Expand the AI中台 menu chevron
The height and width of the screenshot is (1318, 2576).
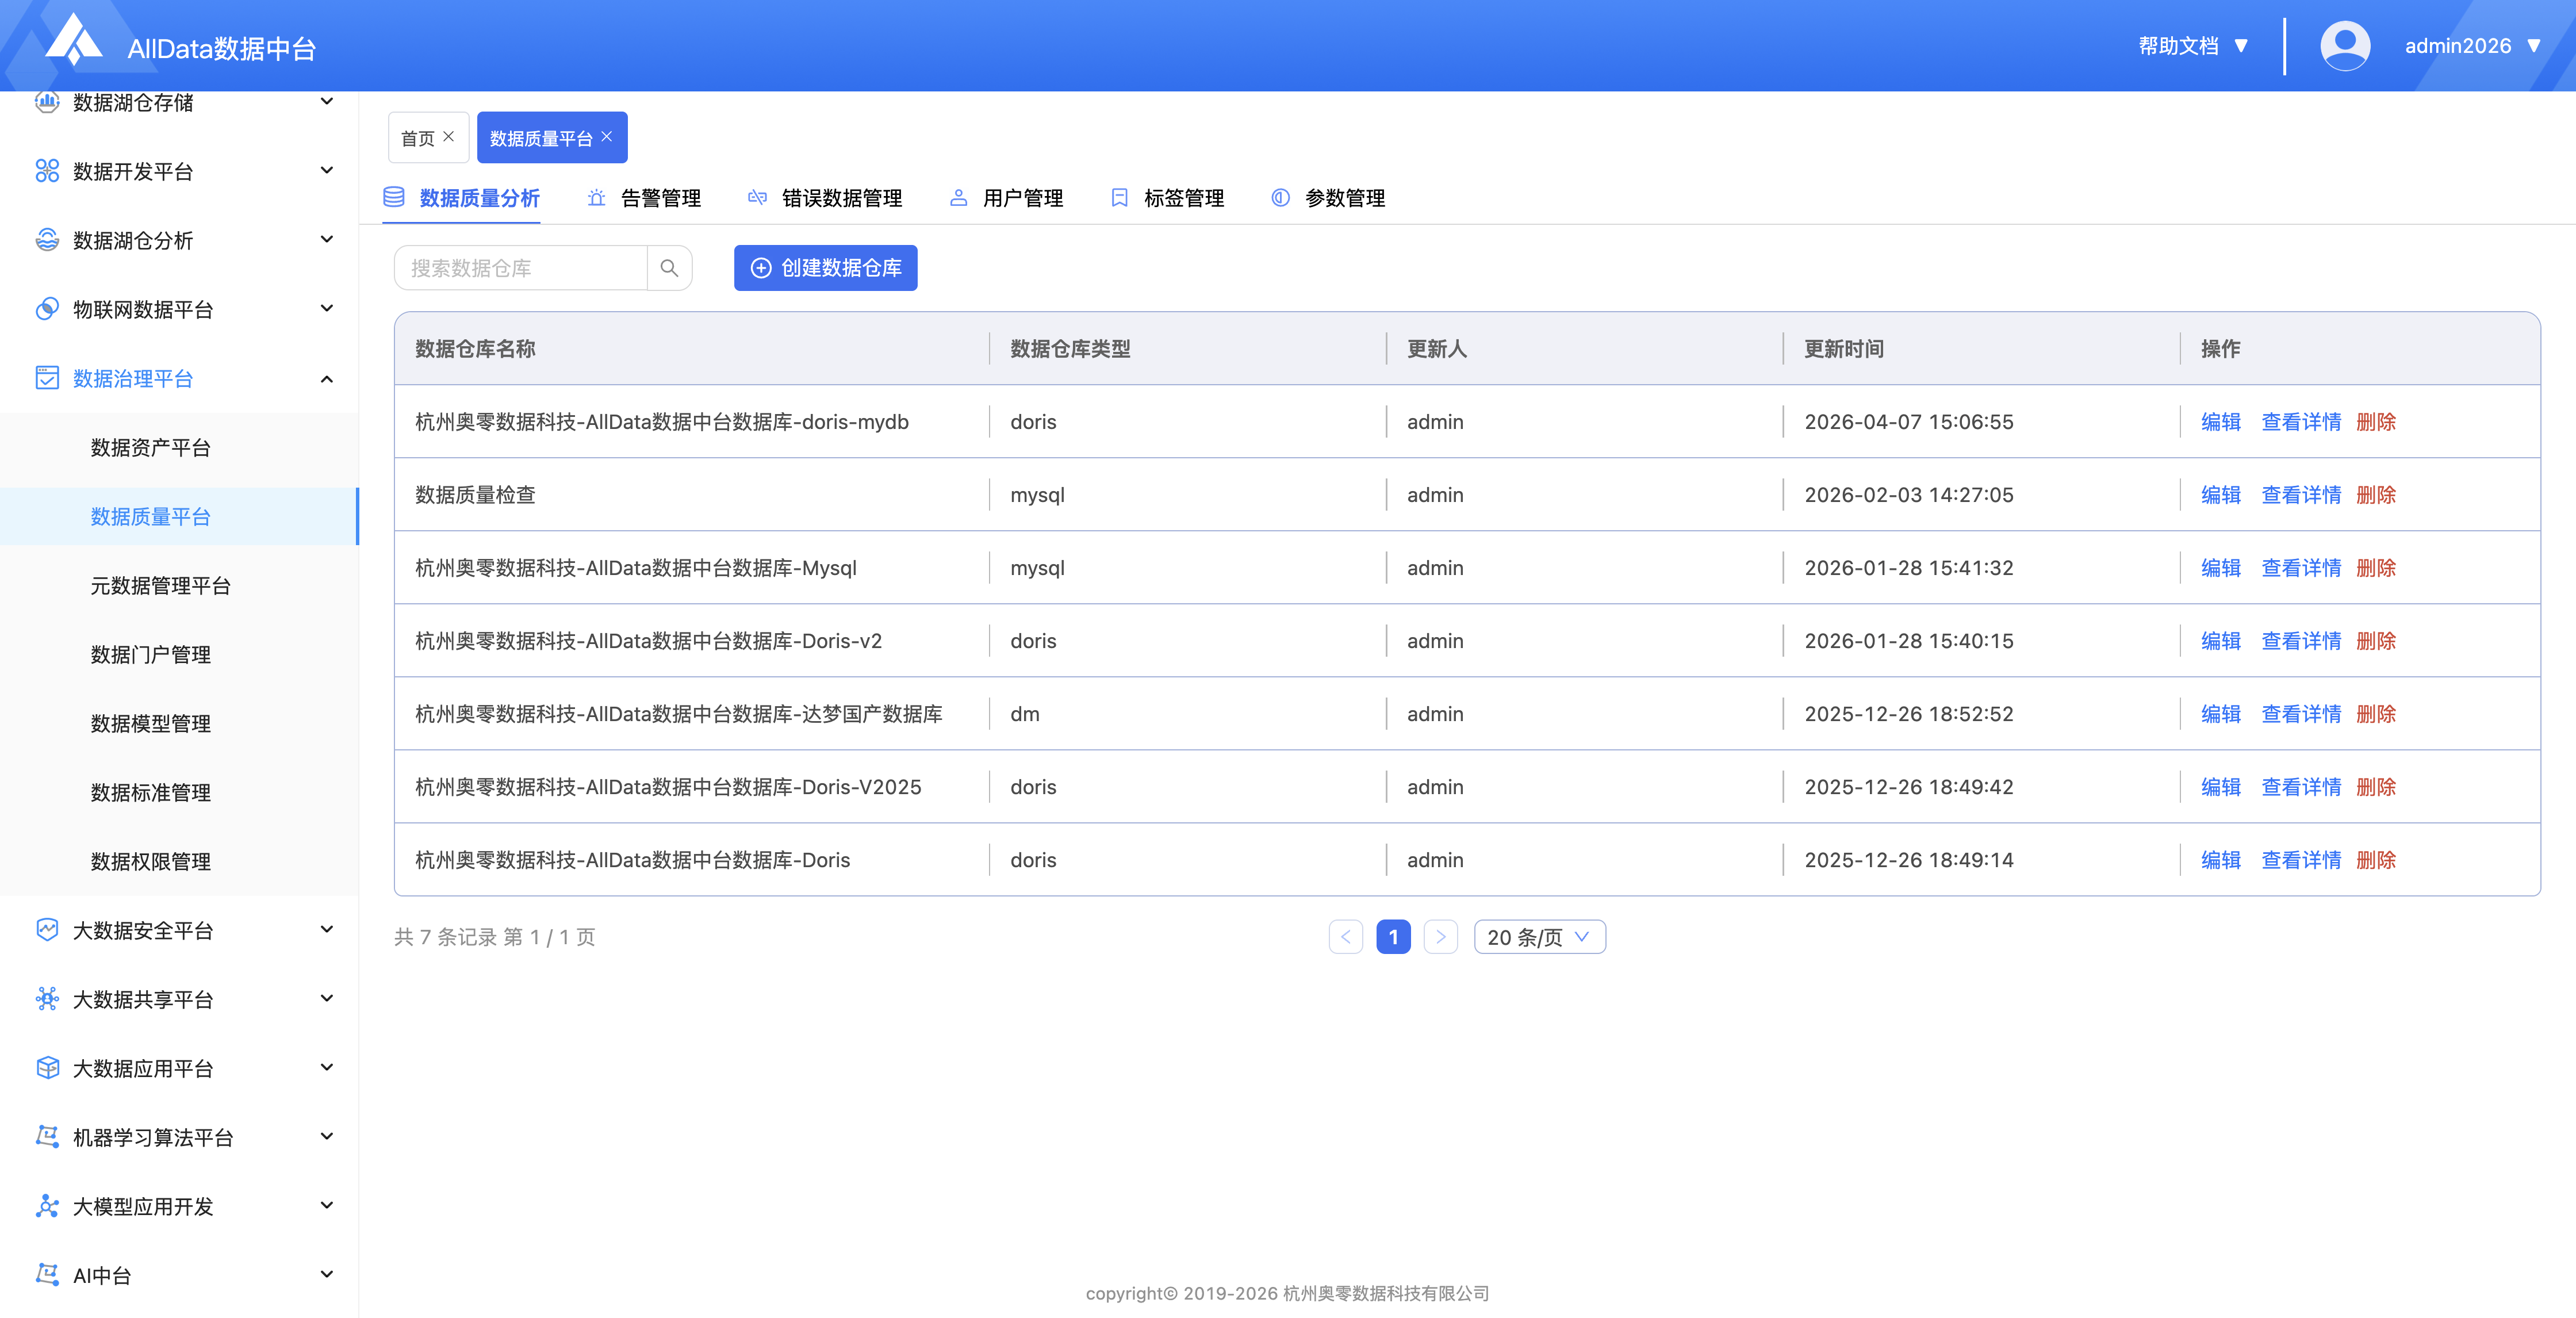326,1275
